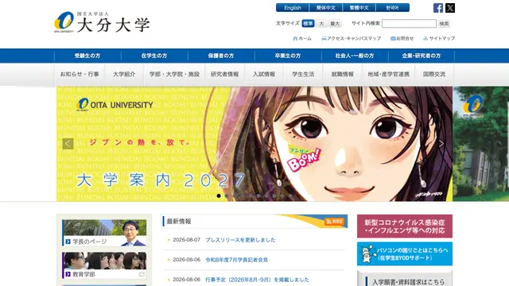Show previous slide with left arrow
This screenshot has height=286, width=509.
68,143
